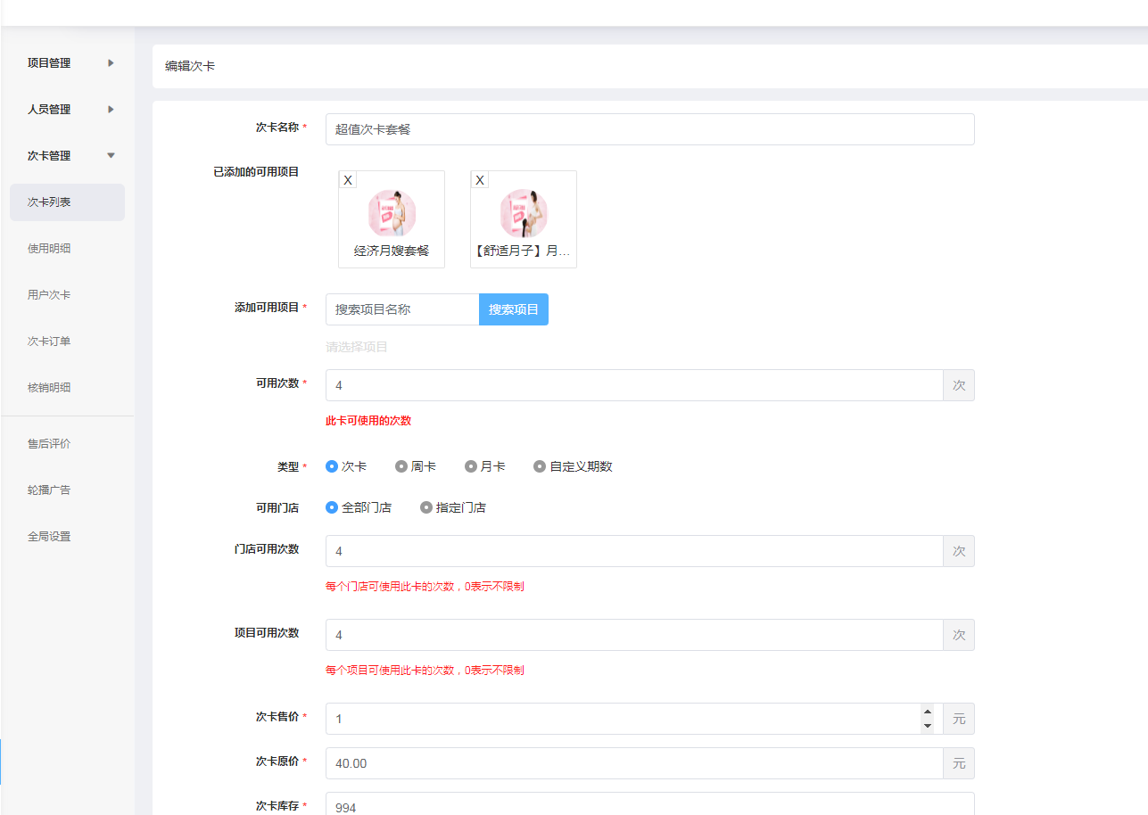Click the 请选择项目 placeholder text

coord(357,347)
